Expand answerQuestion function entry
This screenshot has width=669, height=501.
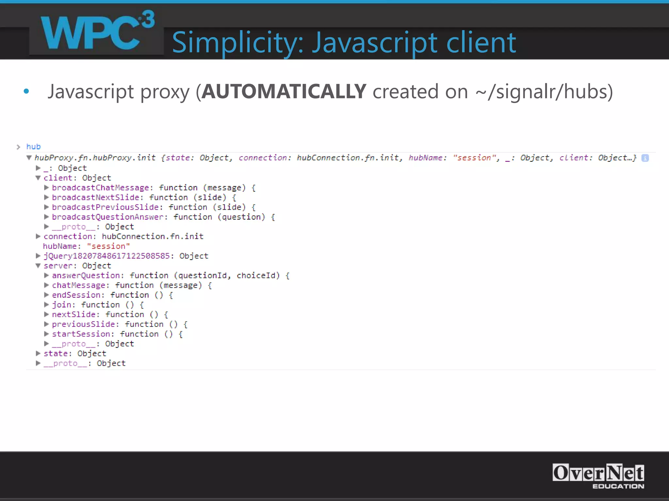click(x=46, y=275)
